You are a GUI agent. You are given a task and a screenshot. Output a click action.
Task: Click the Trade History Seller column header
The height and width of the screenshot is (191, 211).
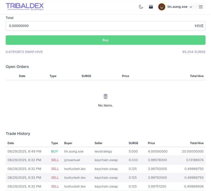(x=98, y=143)
